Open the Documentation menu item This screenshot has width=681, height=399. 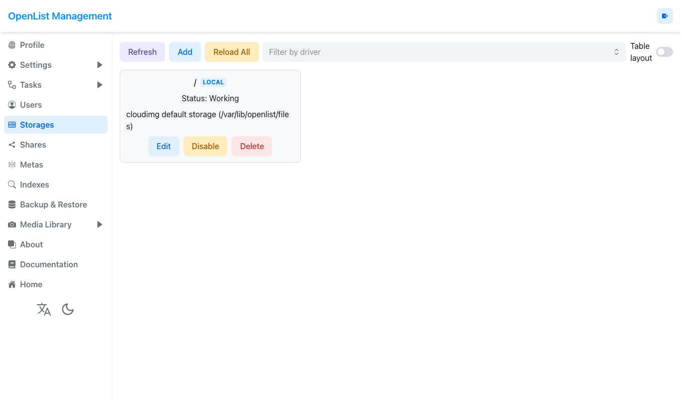(x=56, y=264)
